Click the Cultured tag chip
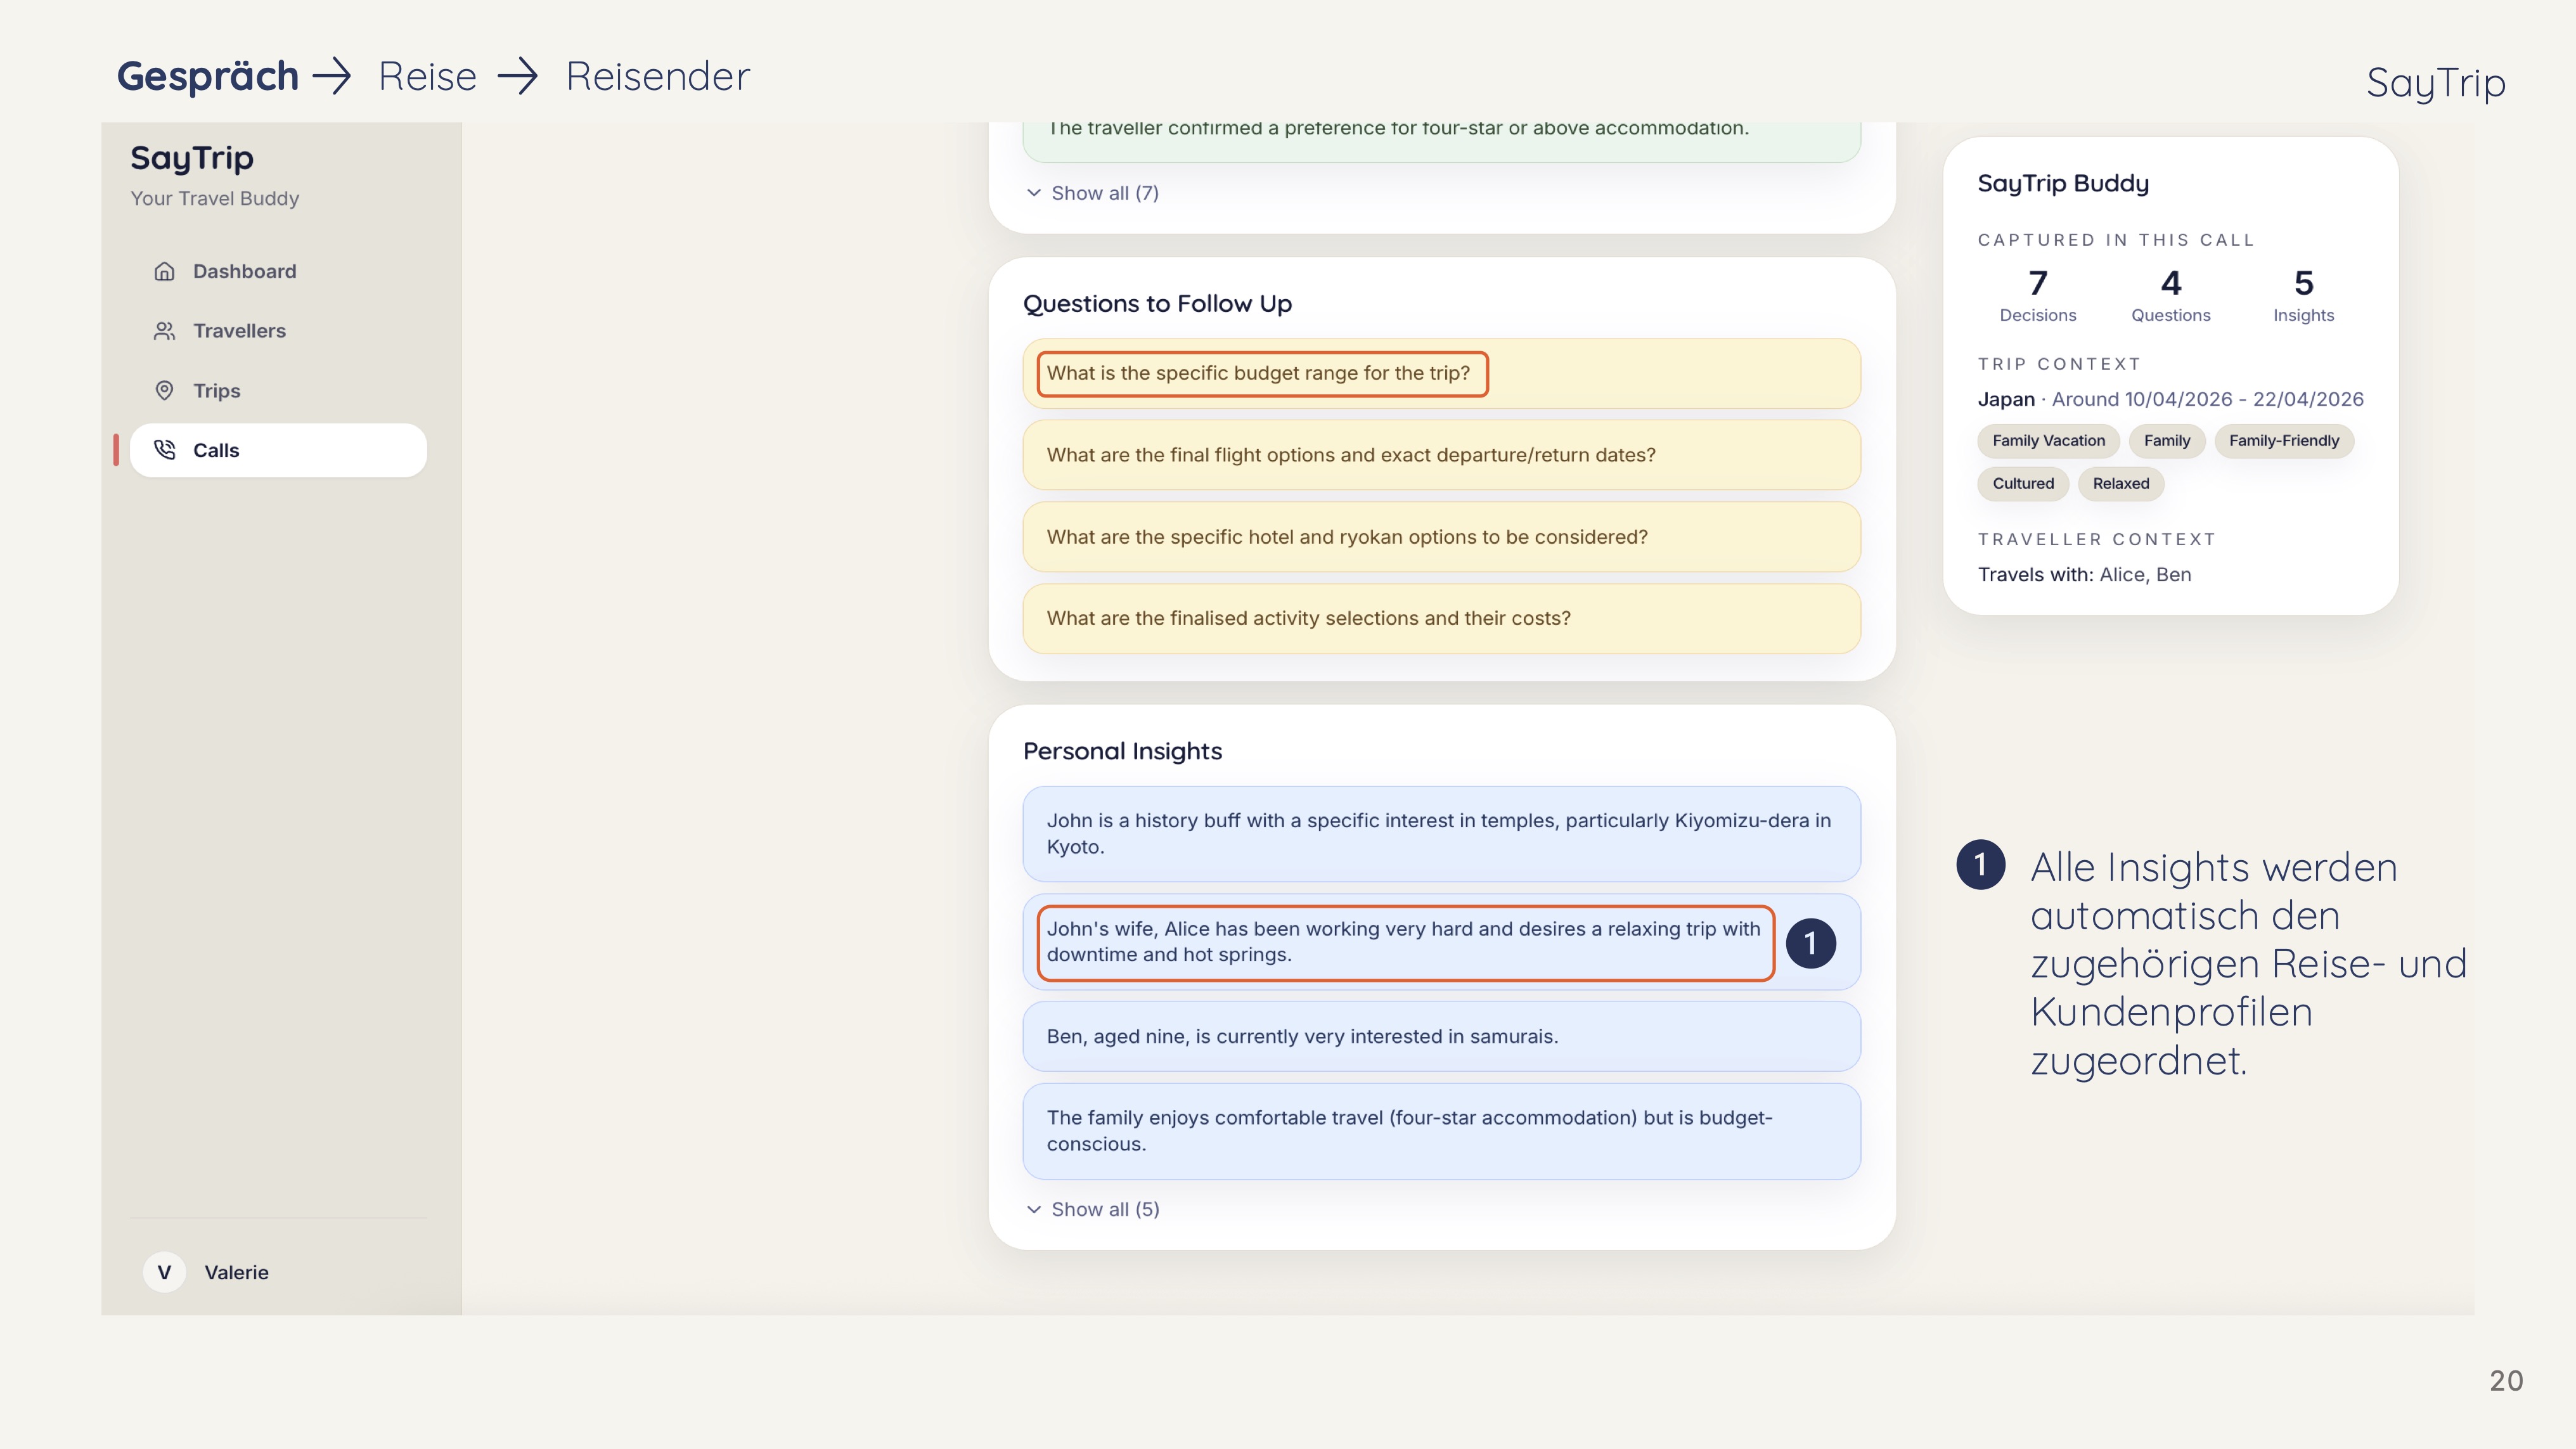The image size is (2576, 1449). tap(2022, 484)
